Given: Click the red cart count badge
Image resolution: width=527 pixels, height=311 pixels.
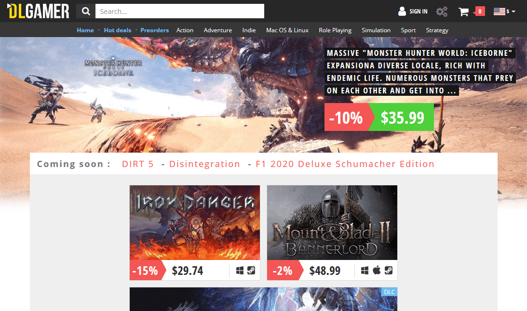Looking at the screenshot, I should coord(479,12).
